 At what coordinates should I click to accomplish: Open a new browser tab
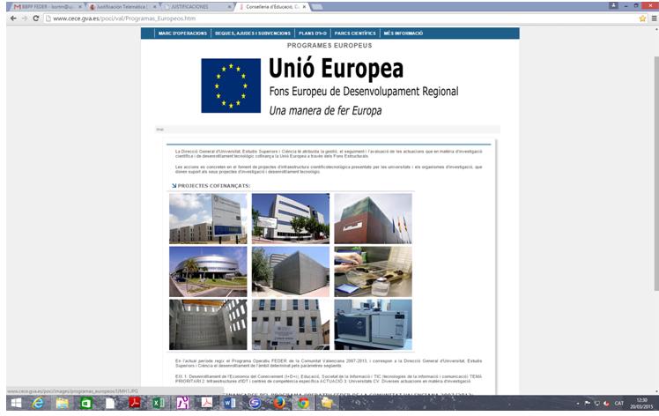(317, 7)
